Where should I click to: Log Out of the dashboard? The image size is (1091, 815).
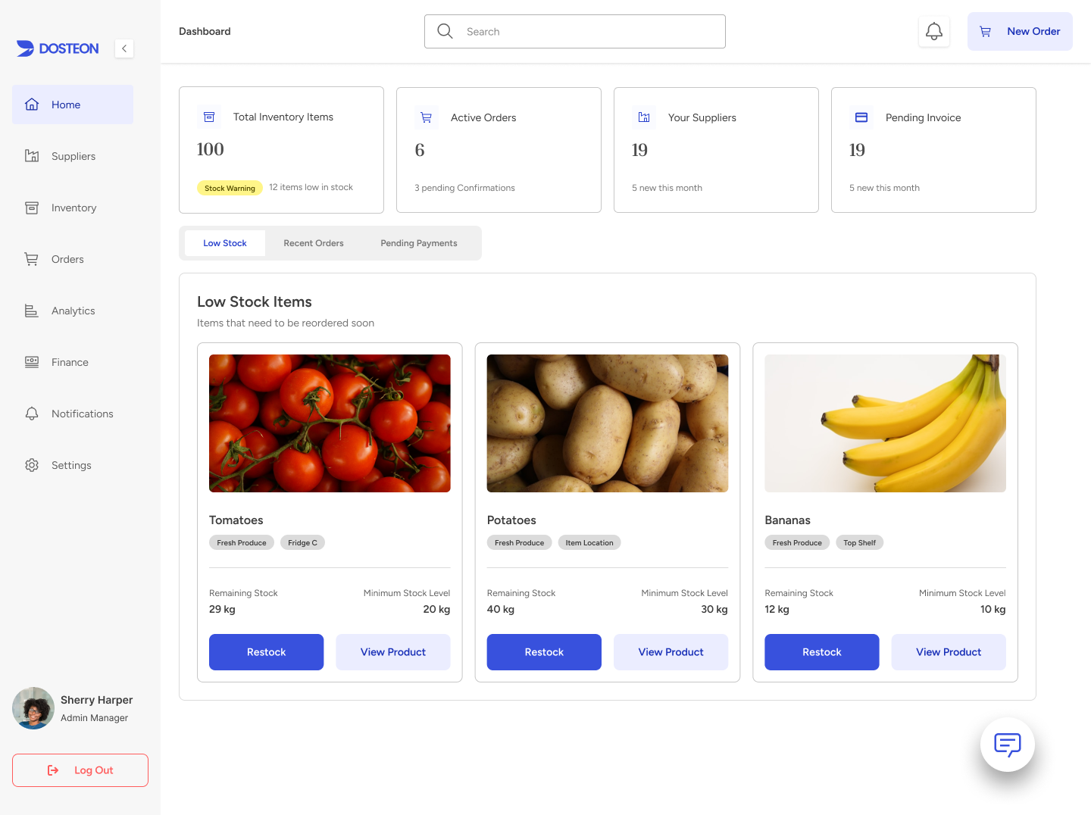80,770
